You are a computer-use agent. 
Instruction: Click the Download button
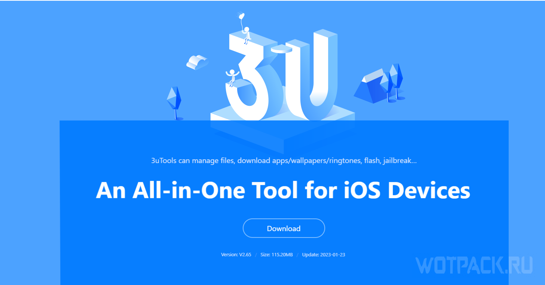(x=284, y=228)
